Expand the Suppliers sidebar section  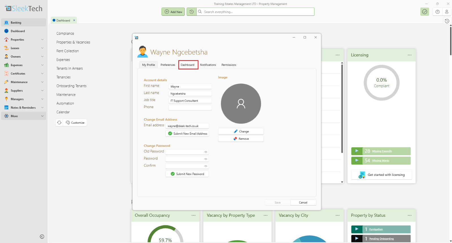point(42,91)
